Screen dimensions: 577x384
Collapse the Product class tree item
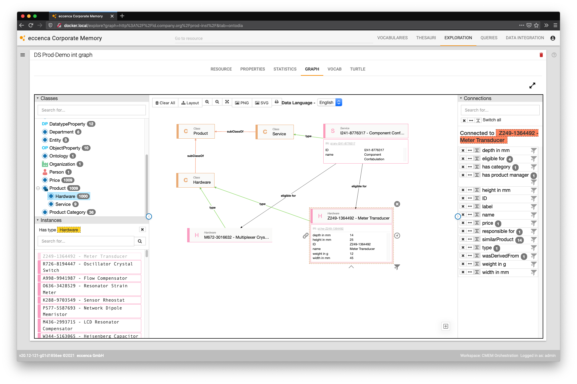(38, 188)
